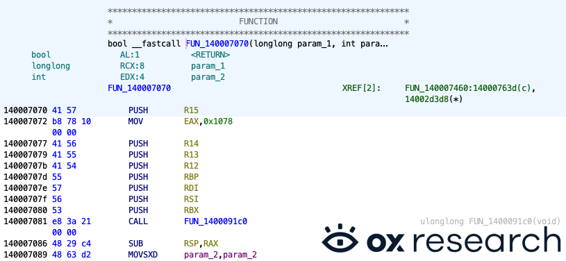Image resolution: width=566 pixels, height=261 pixels.
Task: Click the PUSH mnemonic for R15
Action: (x=138, y=110)
